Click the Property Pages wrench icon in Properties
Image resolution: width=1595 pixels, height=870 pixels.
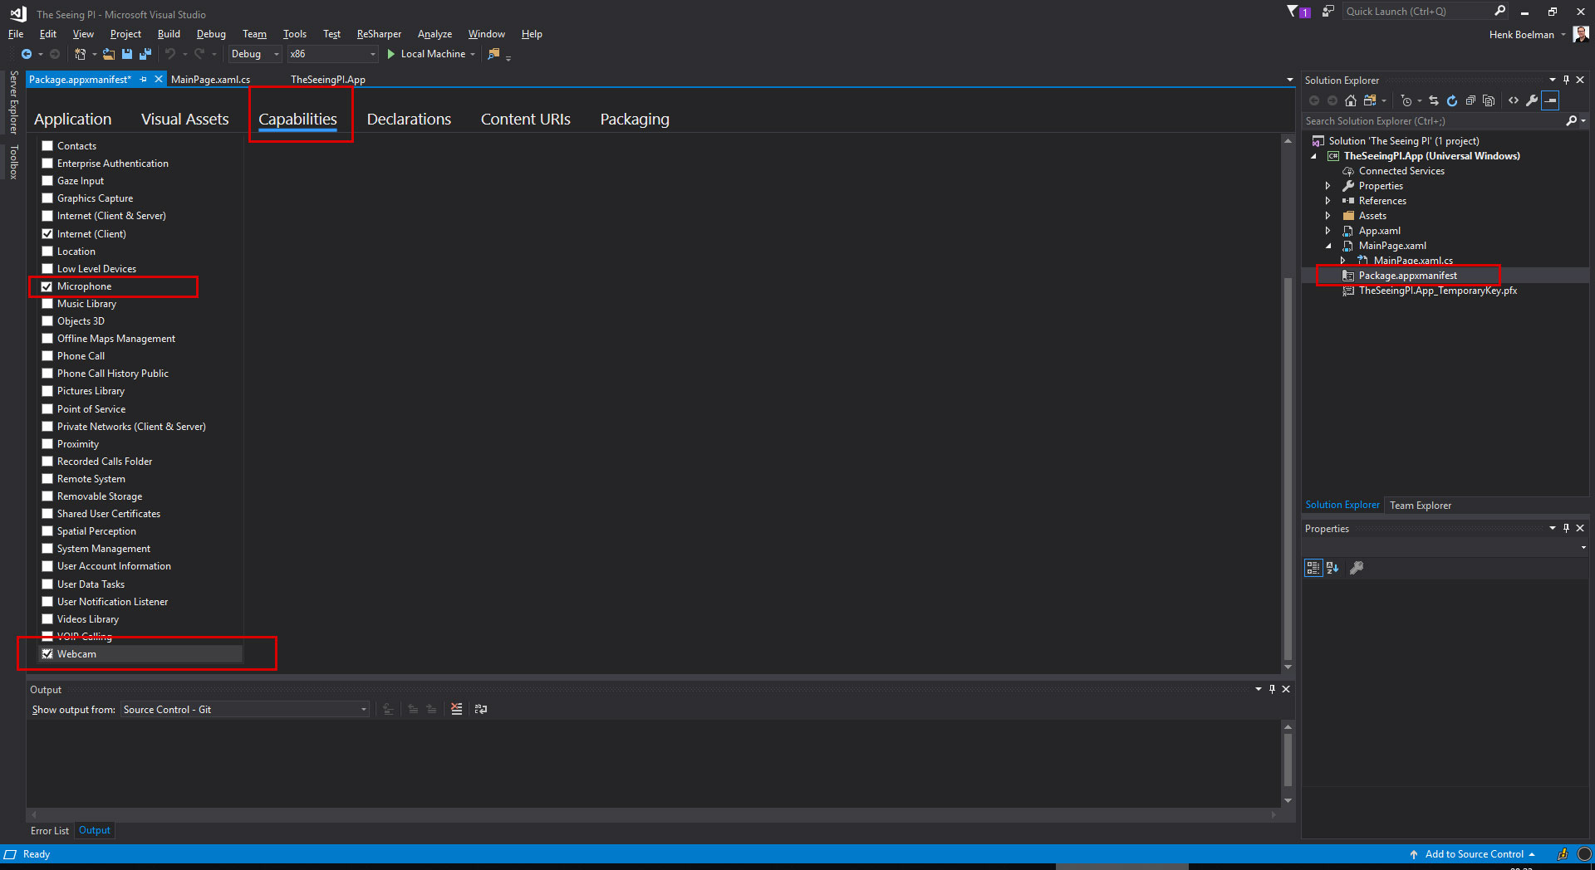click(x=1357, y=568)
